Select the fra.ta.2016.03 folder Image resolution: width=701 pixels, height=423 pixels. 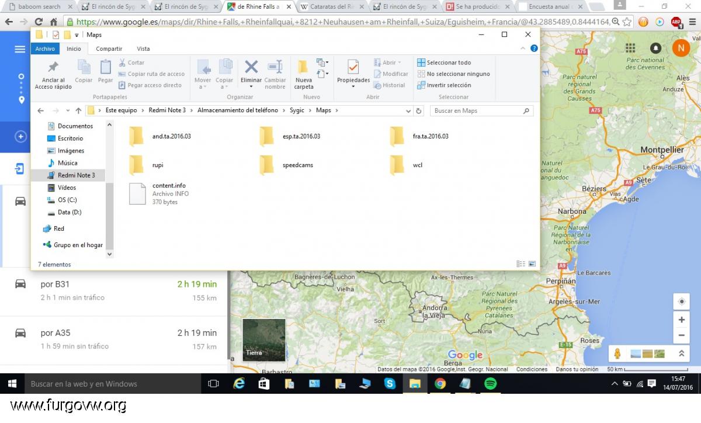coord(420,136)
